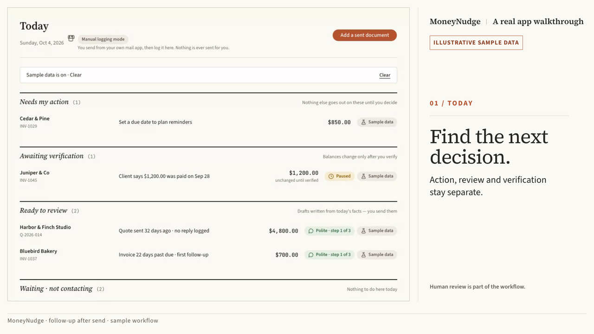594x334 pixels.
Task: Click 'Balances change only after you verify' note
Action: pyautogui.click(x=360, y=157)
